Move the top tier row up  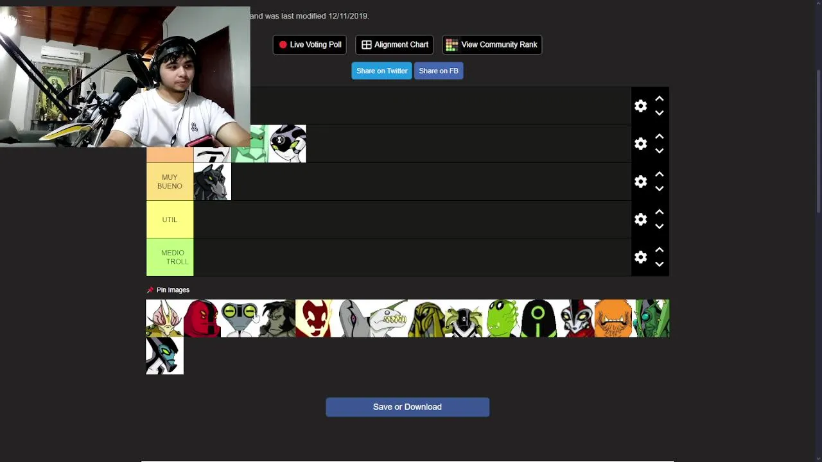(660, 99)
